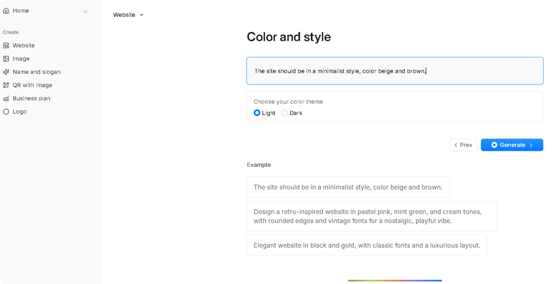Image resolution: width=559 pixels, height=284 pixels.
Task: Click the chevron arrow beside Website
Action: pyautogui.click(x=141, y=15)
